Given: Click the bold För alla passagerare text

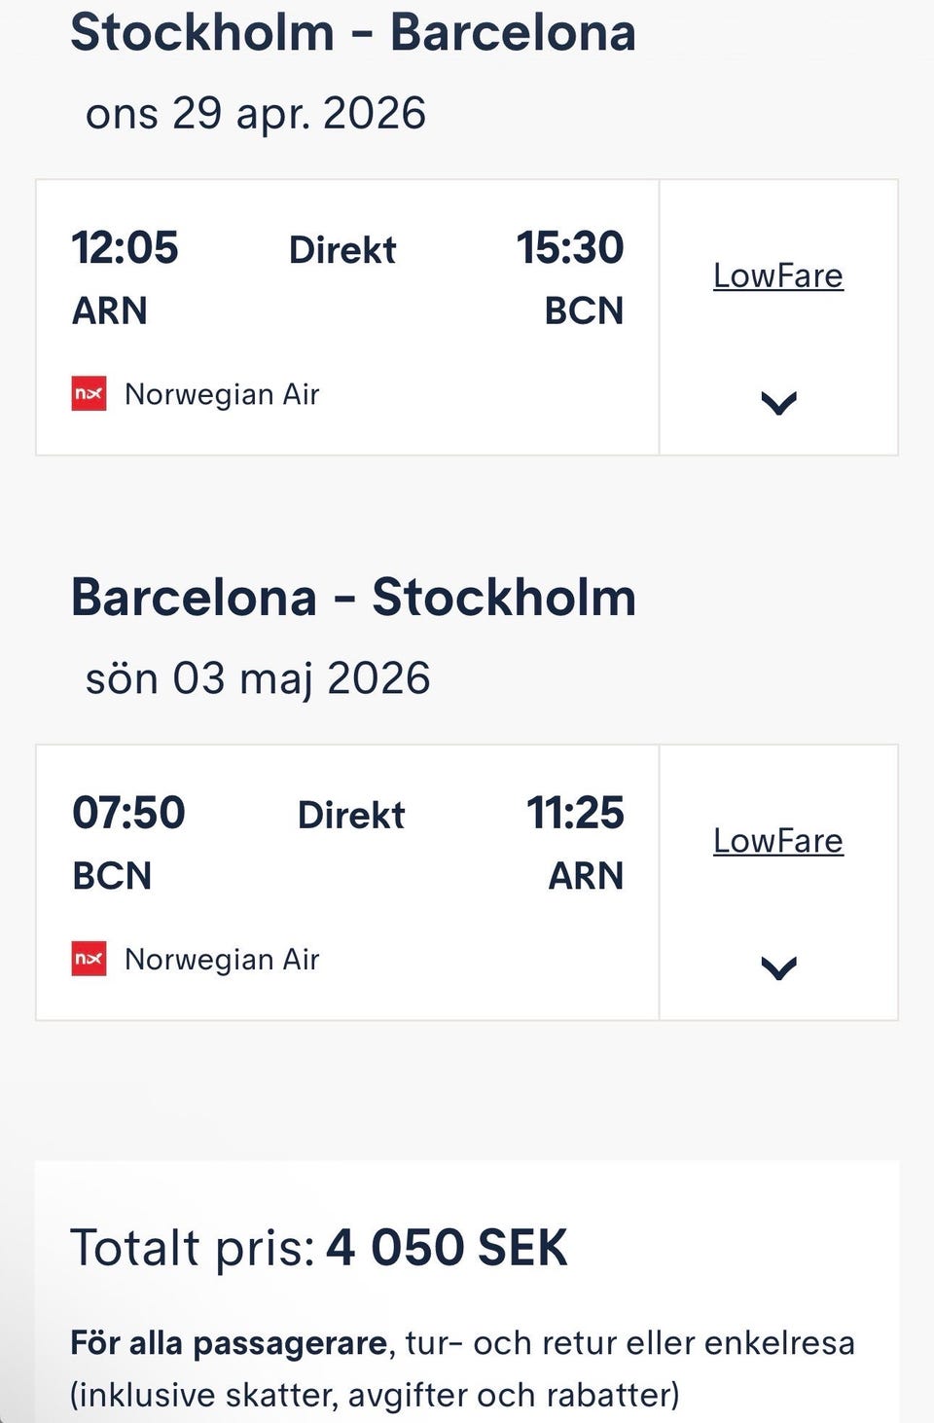Looking at the screenshot, I should pyautogui.click(x=229, y=1343).
